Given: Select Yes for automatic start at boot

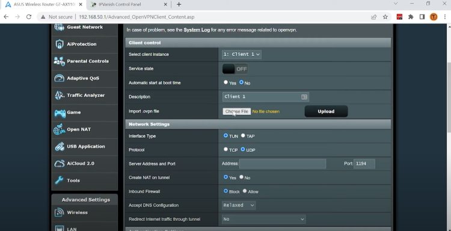Looking at the screenshot, I should click(226, 82).
